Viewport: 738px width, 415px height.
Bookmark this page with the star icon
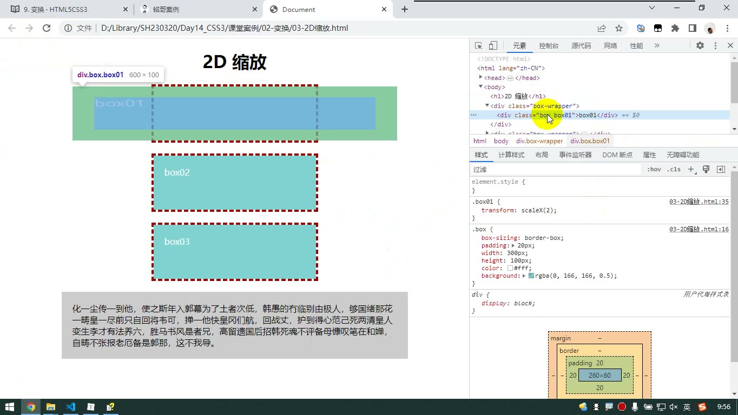[x=619, y=28]
